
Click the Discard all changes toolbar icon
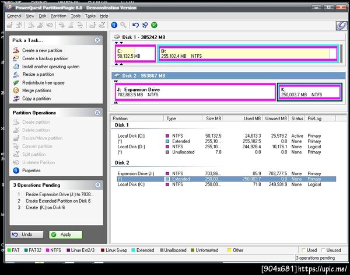[145, 25]
